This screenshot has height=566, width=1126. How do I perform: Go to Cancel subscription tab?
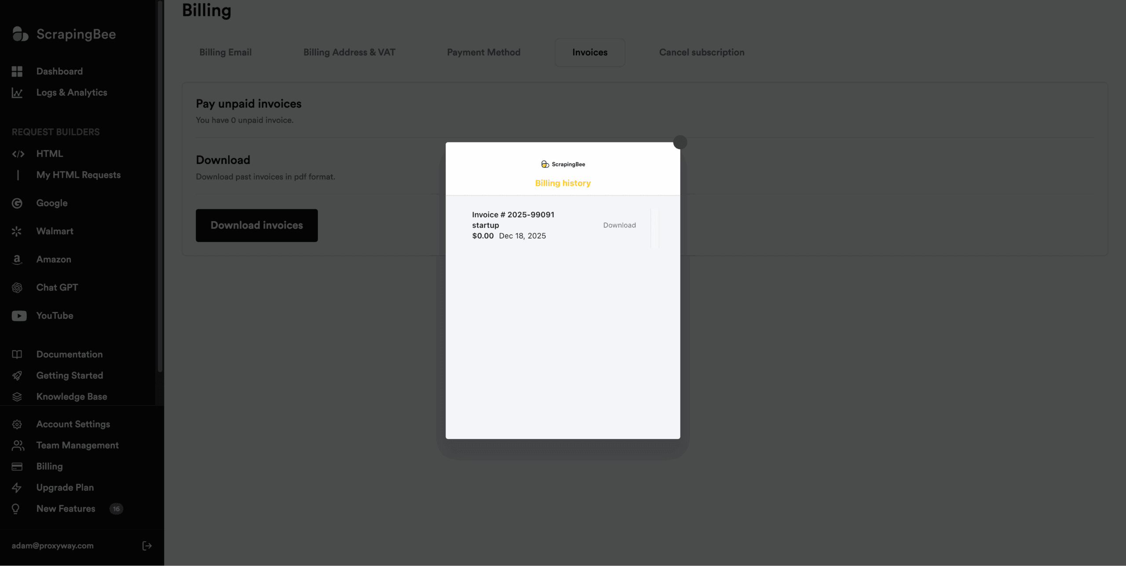pyautogui.click(x=702, y=52)
